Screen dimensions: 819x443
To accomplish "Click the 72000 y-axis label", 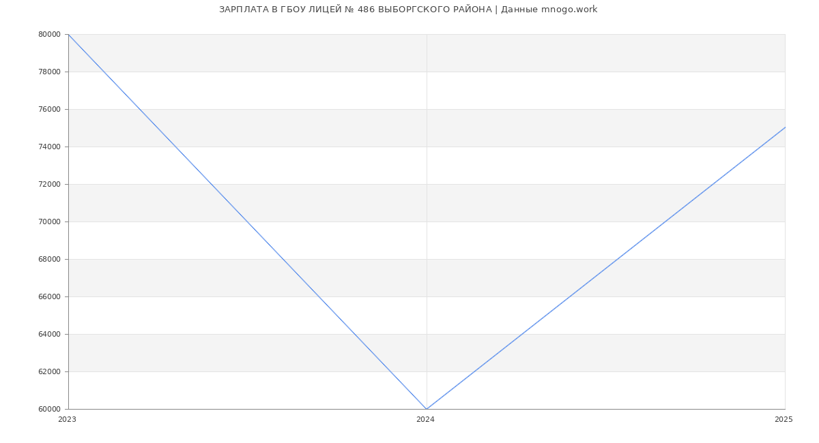I will click(50, 184).
